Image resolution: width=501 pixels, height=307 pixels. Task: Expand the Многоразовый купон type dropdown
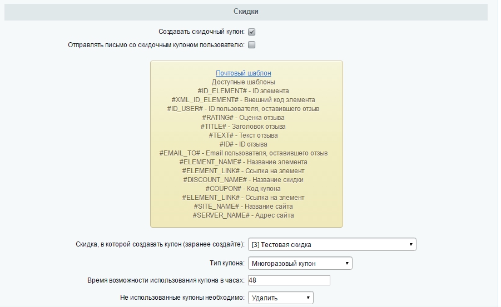pyautogui.click(x=300, y=263)
